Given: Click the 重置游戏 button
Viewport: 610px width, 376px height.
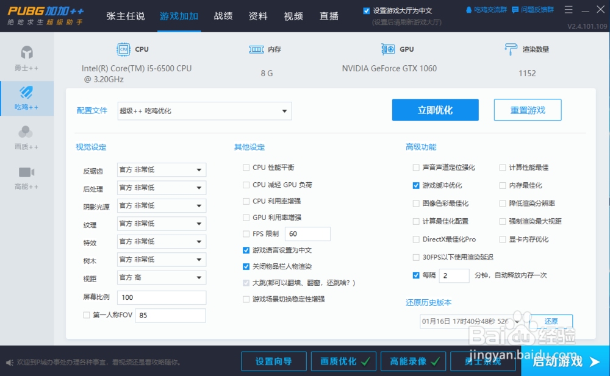Looking at the screenshot, I should pyautogui.click(x=528, y=110).
